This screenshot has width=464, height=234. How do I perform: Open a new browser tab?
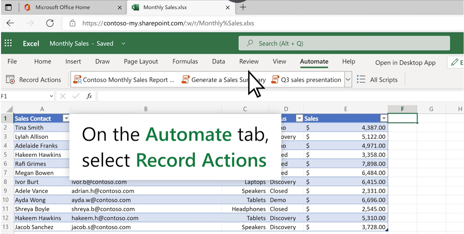(243, 7)
